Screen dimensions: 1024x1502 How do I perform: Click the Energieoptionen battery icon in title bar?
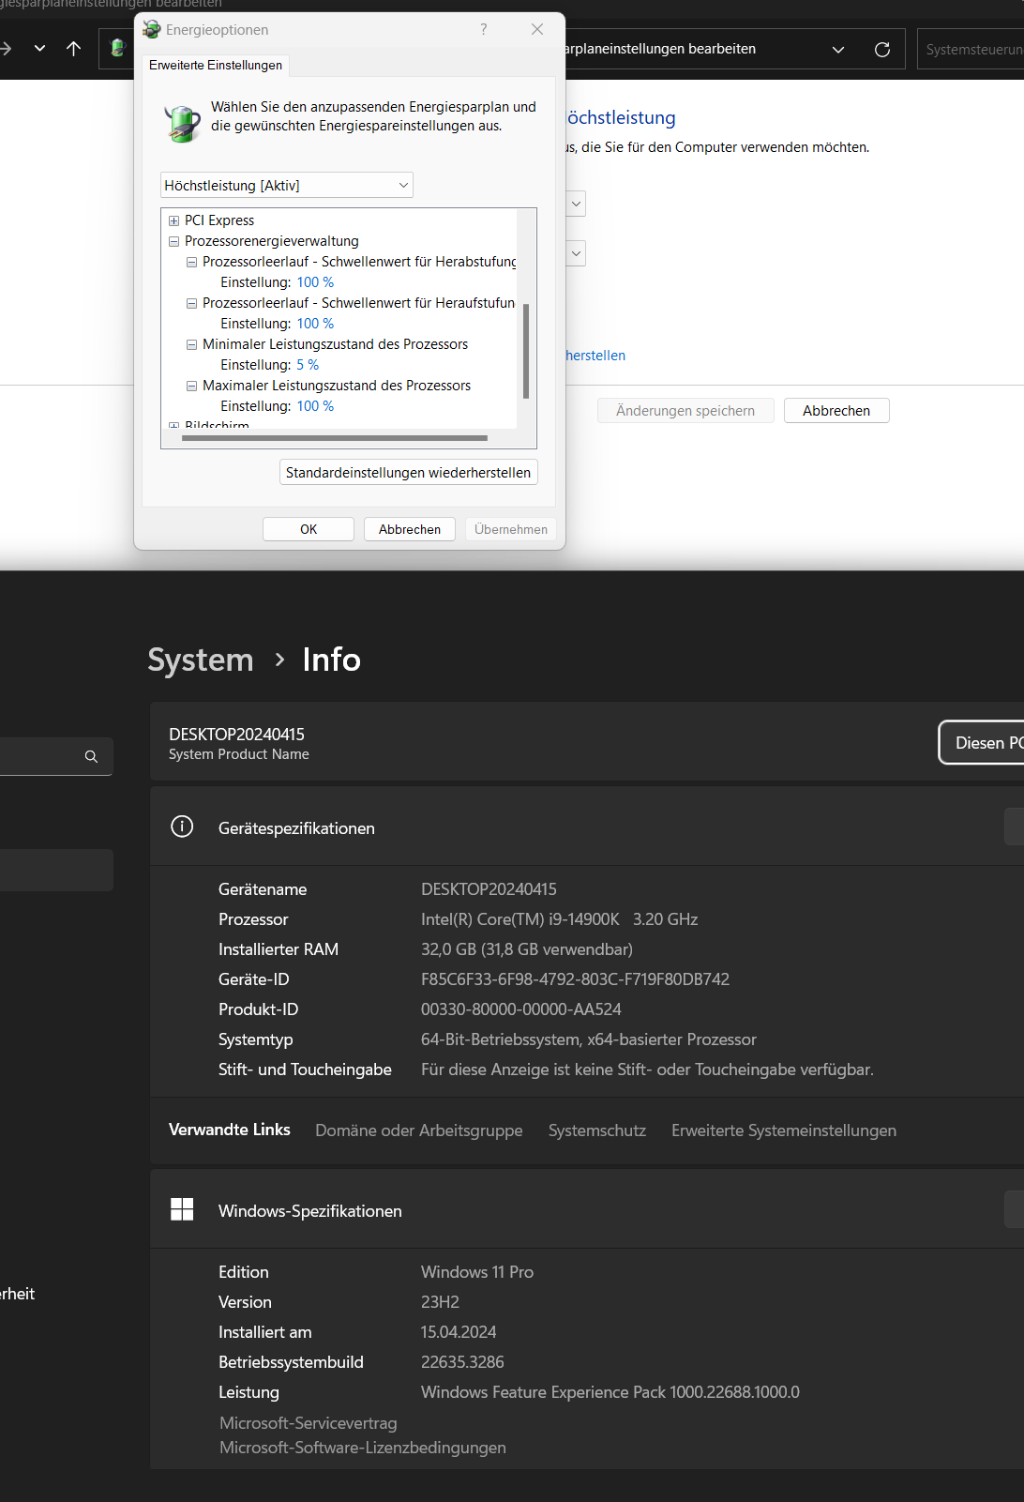coord(152,30)
